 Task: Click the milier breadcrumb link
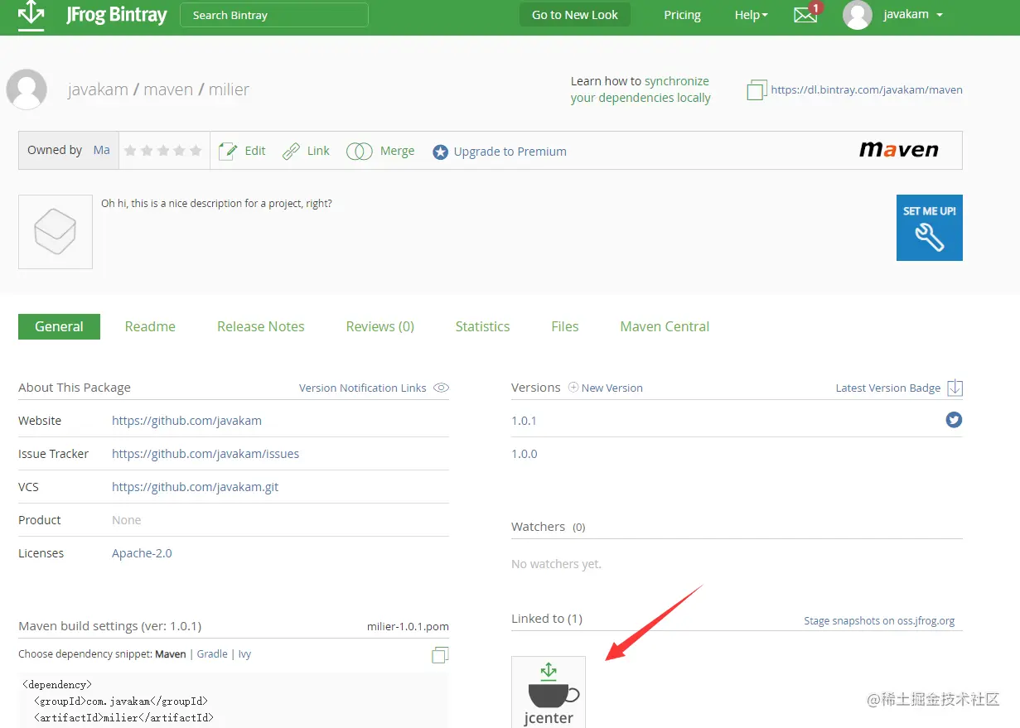coord(229,89)
